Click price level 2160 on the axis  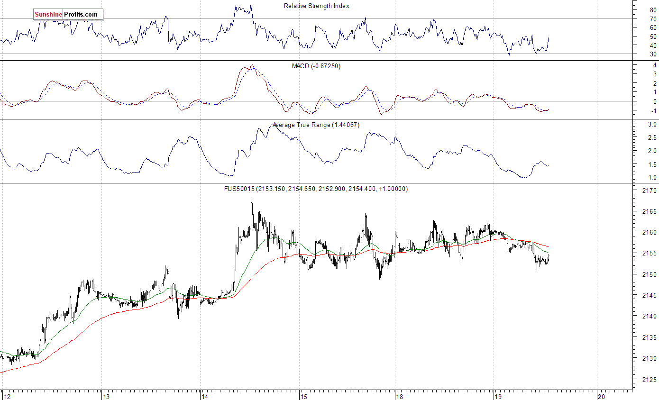point(650,233)
